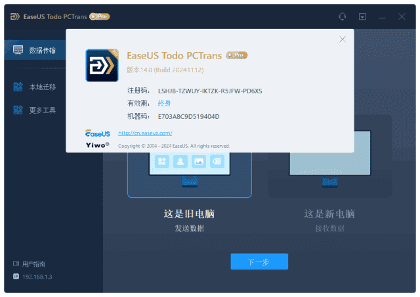
Task: Click the EaseUS Todo PCTrans app logo in dialog
Action: click(102, 65)
